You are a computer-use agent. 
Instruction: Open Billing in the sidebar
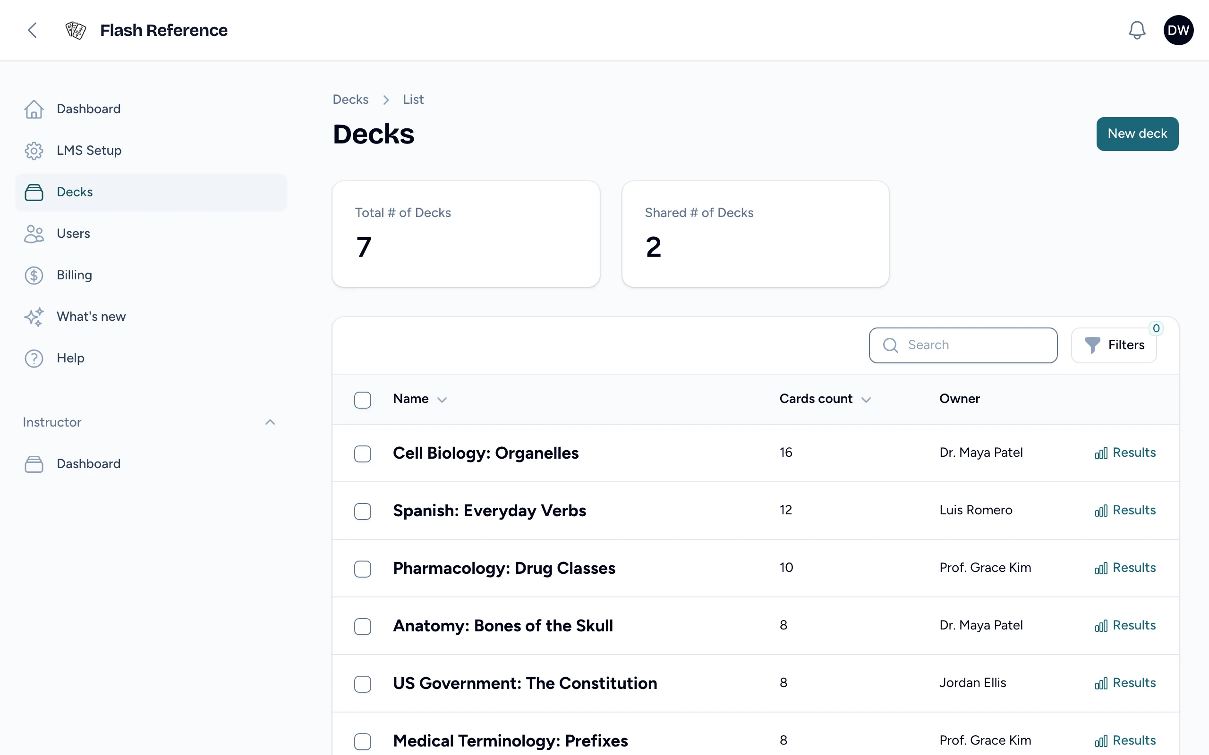point(151,275)
